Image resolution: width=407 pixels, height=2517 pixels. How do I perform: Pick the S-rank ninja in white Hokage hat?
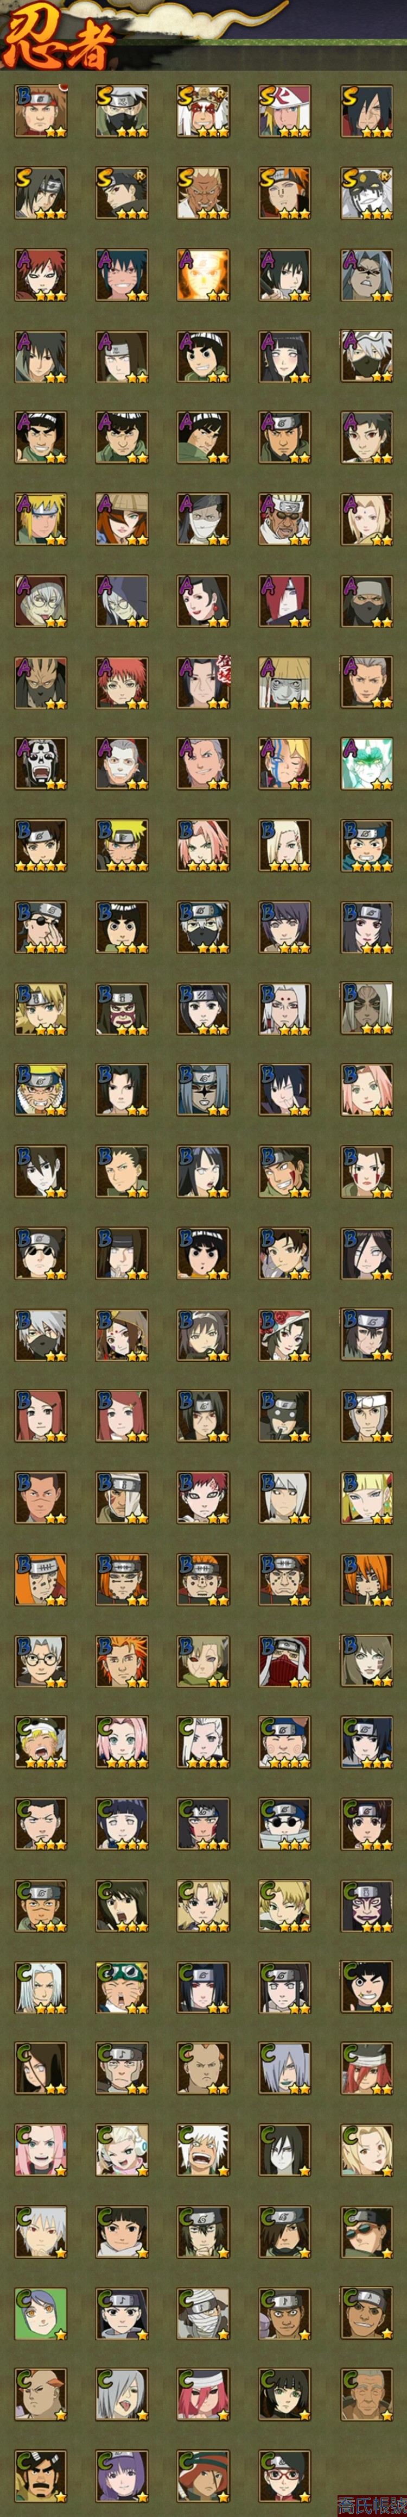285,110
